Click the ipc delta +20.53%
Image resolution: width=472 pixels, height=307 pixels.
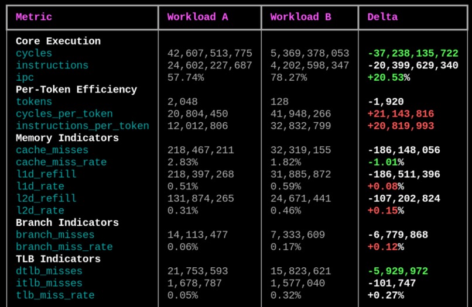click(389, 78)
